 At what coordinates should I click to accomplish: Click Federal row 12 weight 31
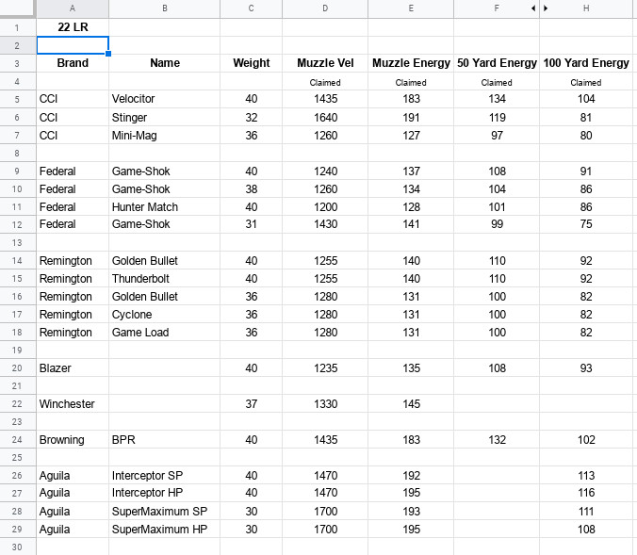[x=251, y=224]
